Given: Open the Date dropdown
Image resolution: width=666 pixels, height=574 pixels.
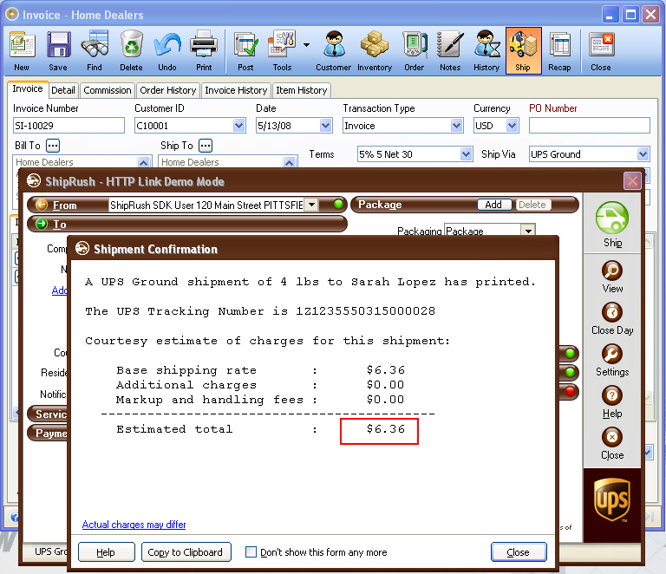Looking at the screenshot, I should tap(326, 126).
